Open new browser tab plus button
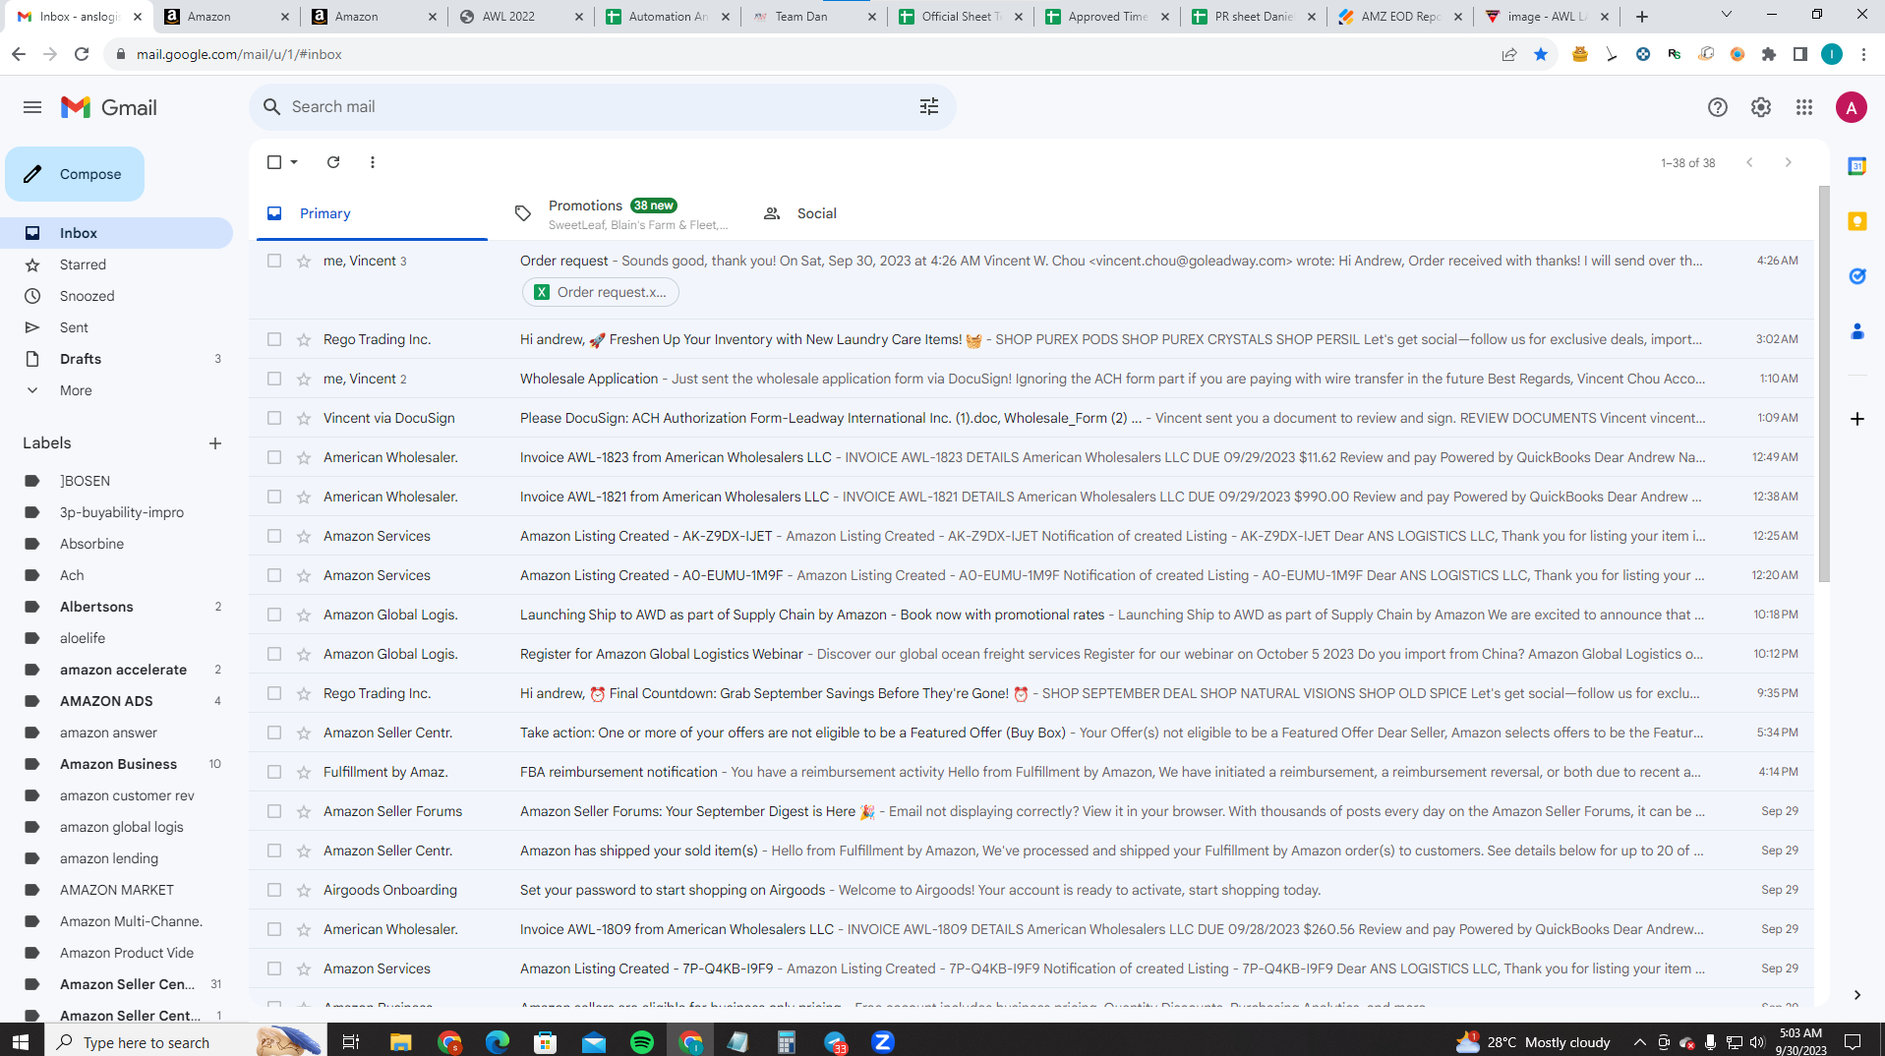The height and width of the screenshot is (1056, 1885). [1642, 16]
